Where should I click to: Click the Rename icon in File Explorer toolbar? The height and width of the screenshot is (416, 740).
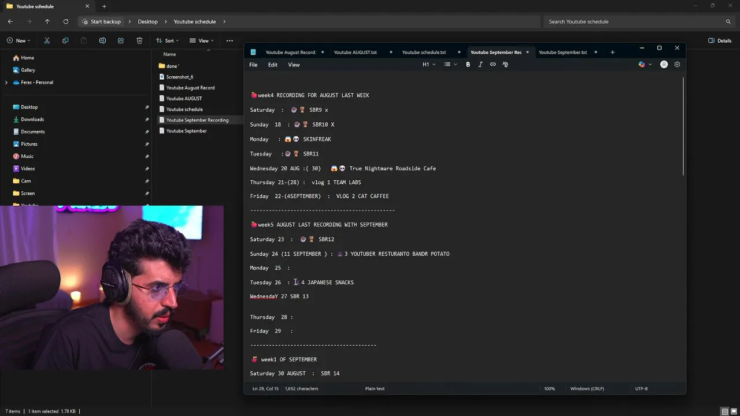102,40
